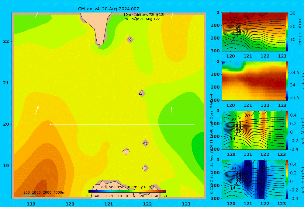This screenshot has width=304, height=207.
Task: Click the '33.5' tick on the salinity colorbar
Action: coord(295,97)
